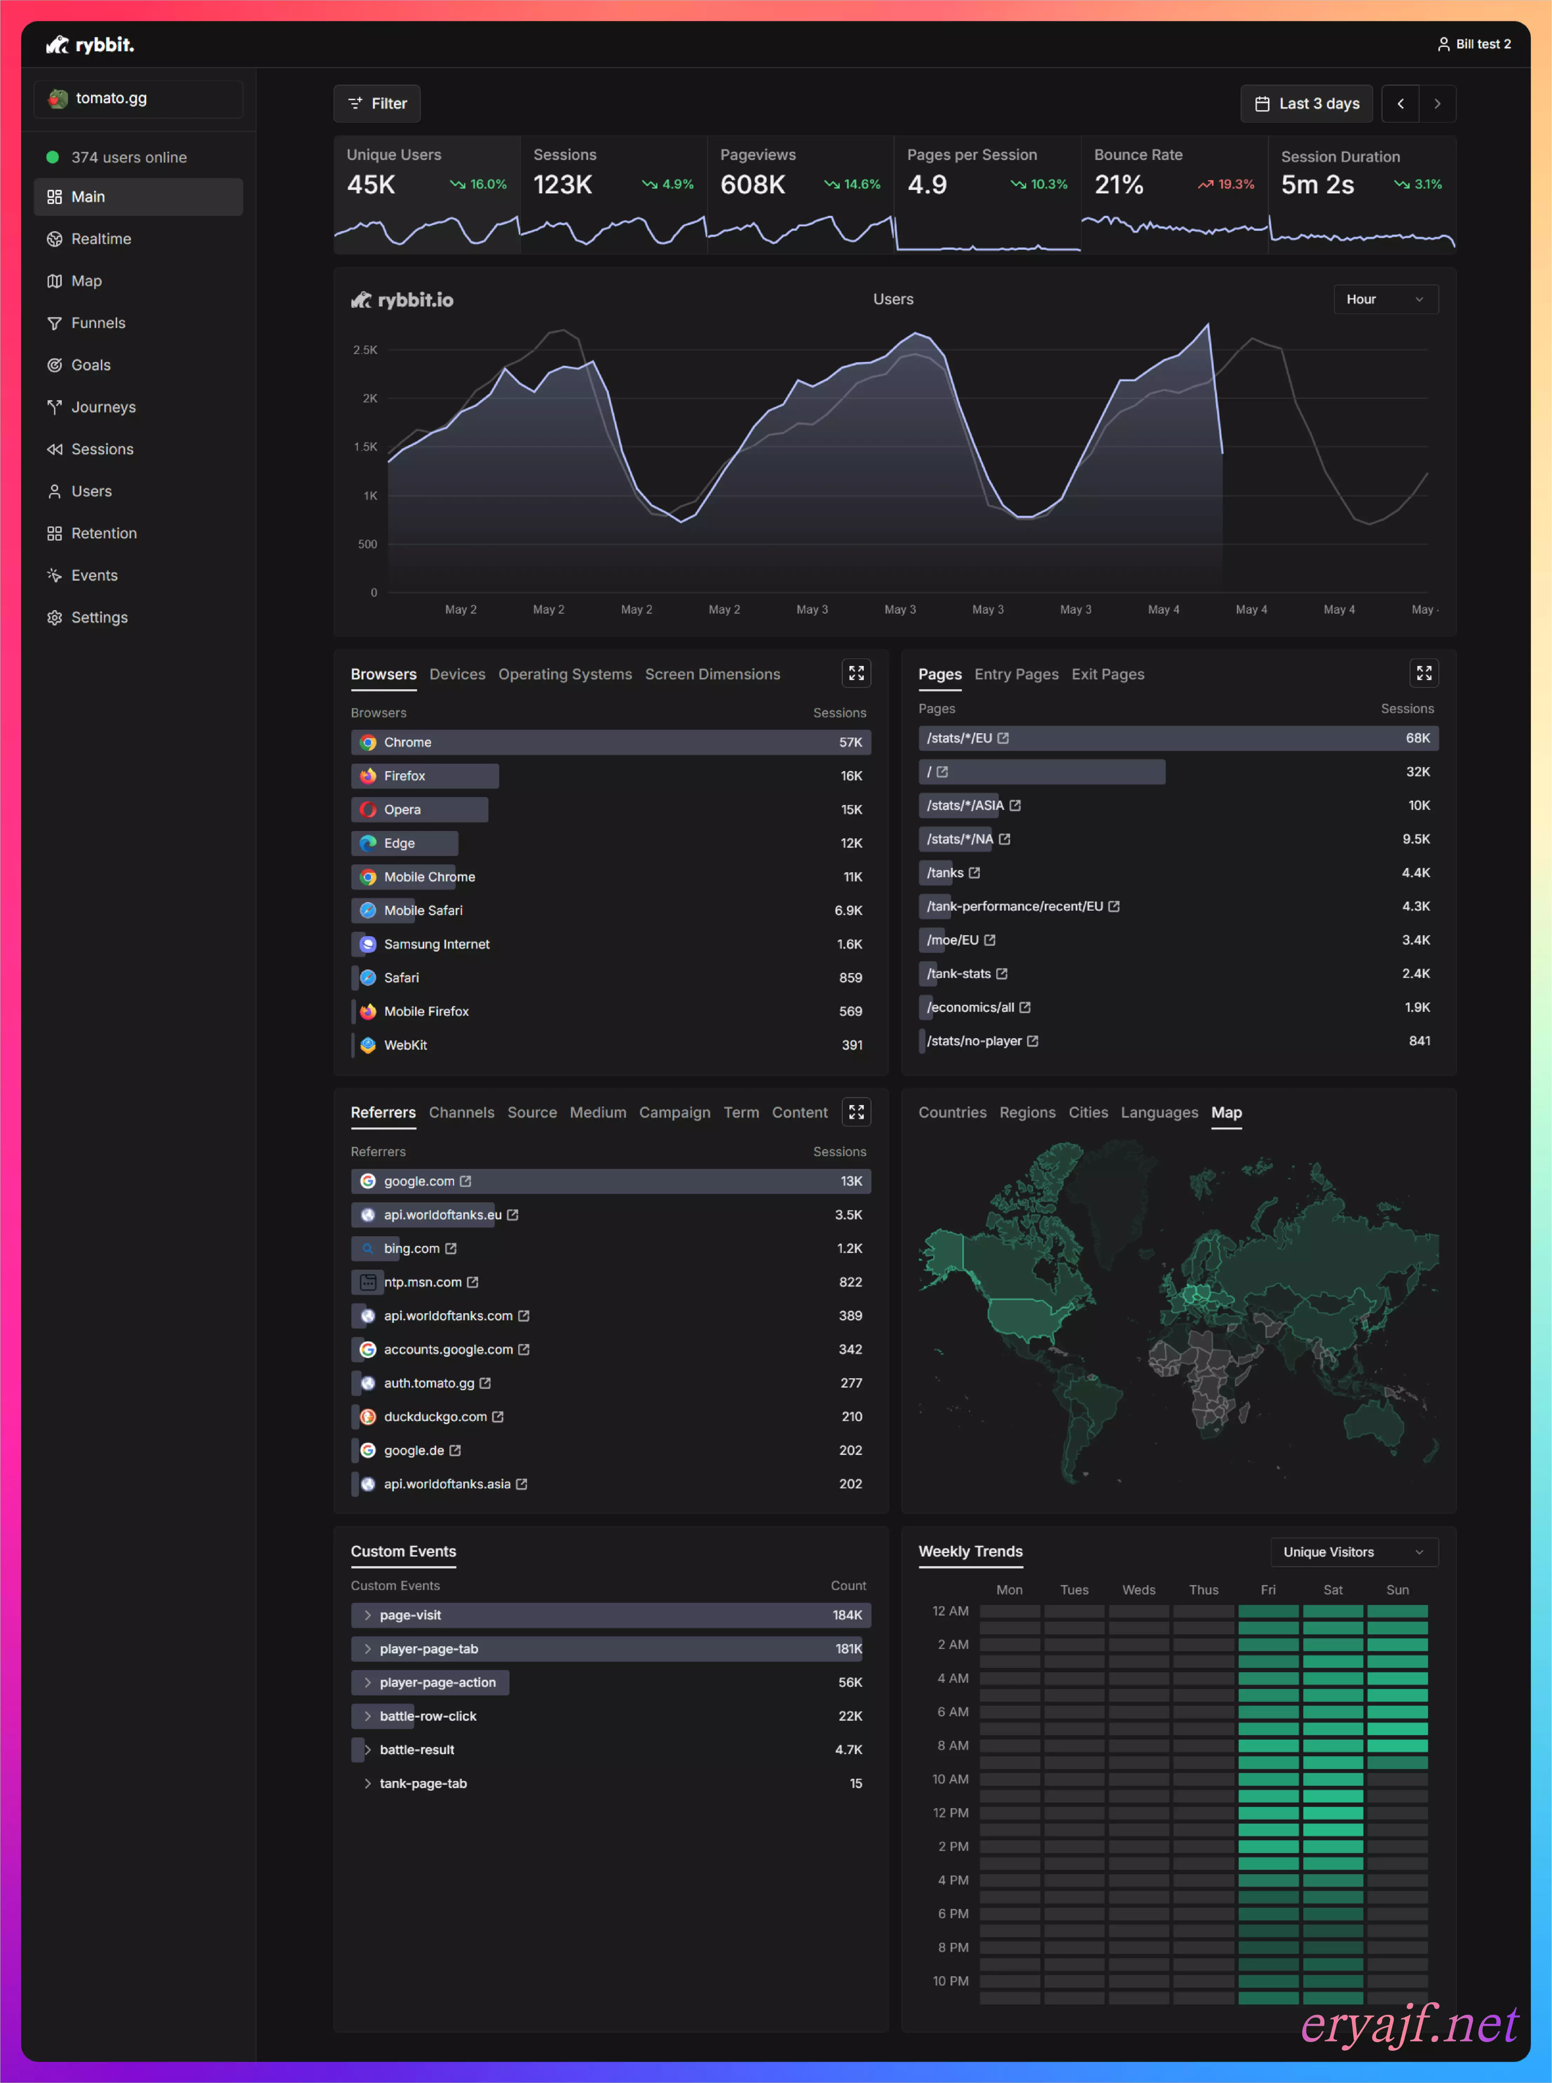Click the Fri 12 AM heatmap cell
Image resolution: width=1552 pixels, height=2083 pixels.
tap(1268, 1612)
